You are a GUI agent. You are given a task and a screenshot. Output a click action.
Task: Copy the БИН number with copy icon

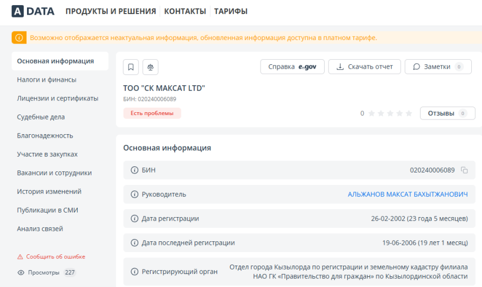464,170
